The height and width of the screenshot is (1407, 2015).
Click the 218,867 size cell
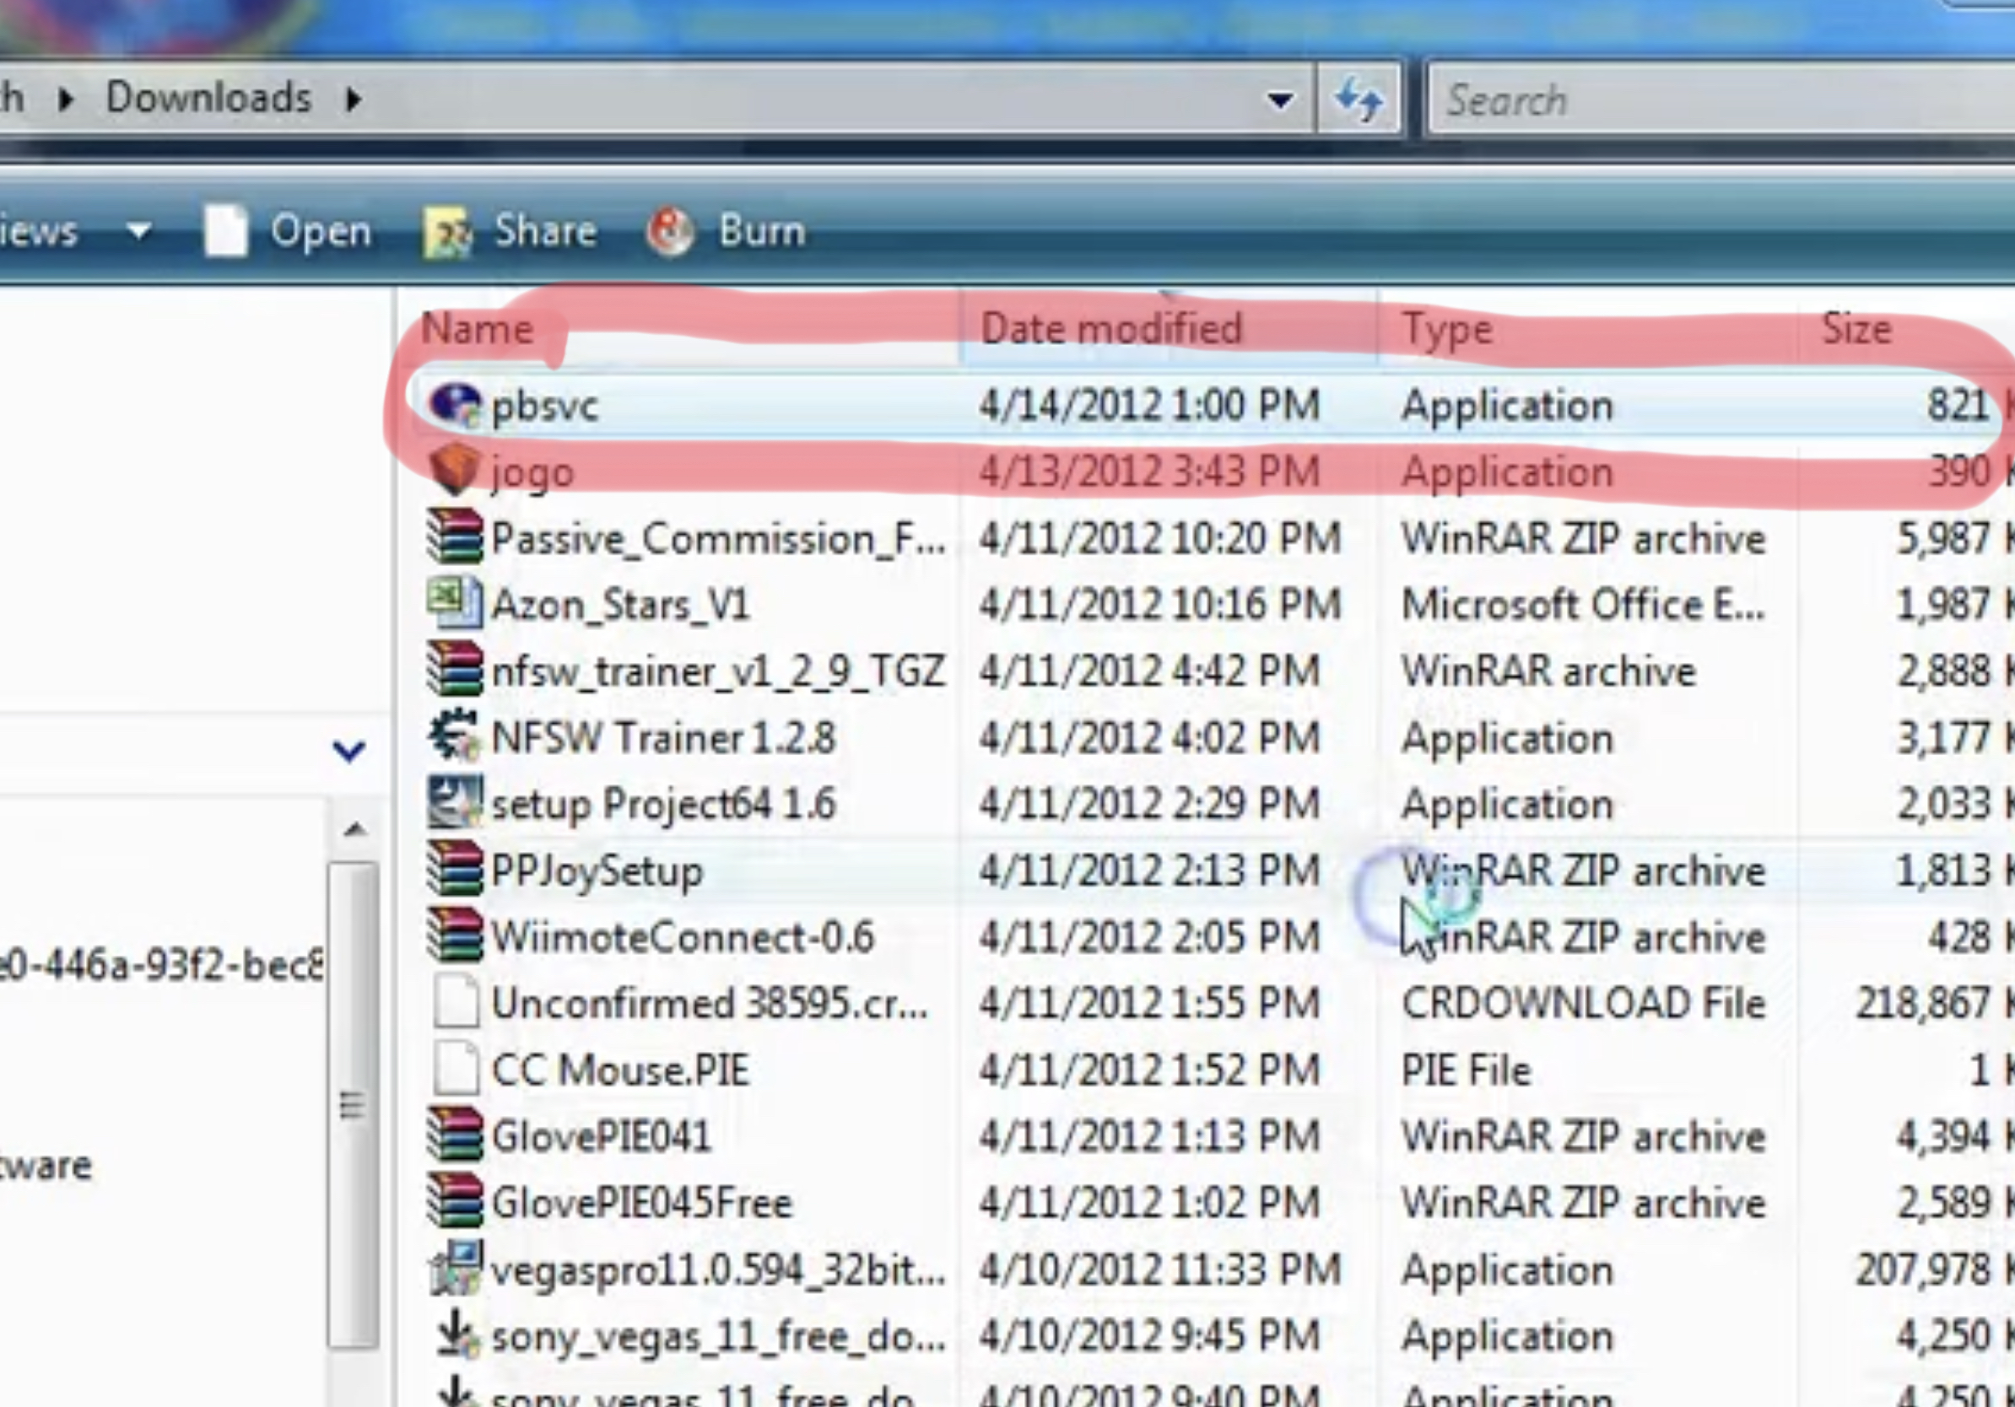click(x=1922, y=1004)
